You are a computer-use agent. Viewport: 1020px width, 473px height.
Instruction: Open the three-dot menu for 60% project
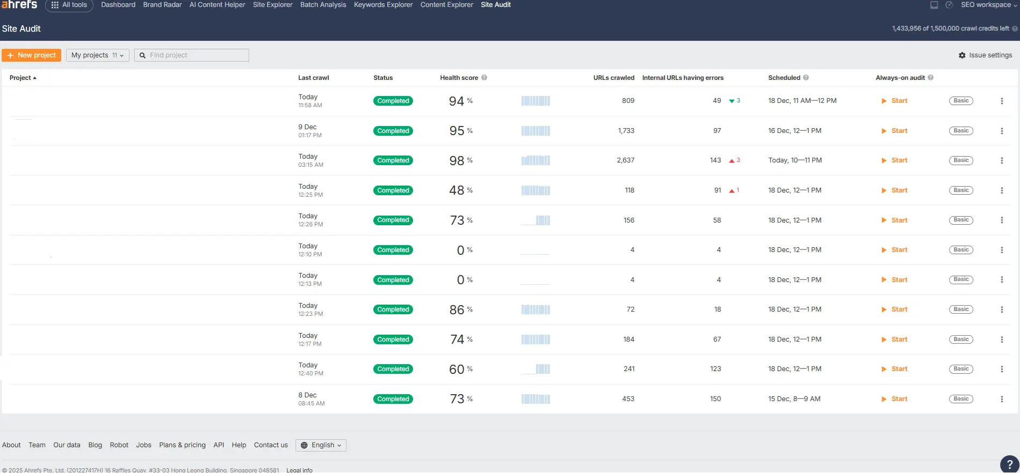[1002, 369]
